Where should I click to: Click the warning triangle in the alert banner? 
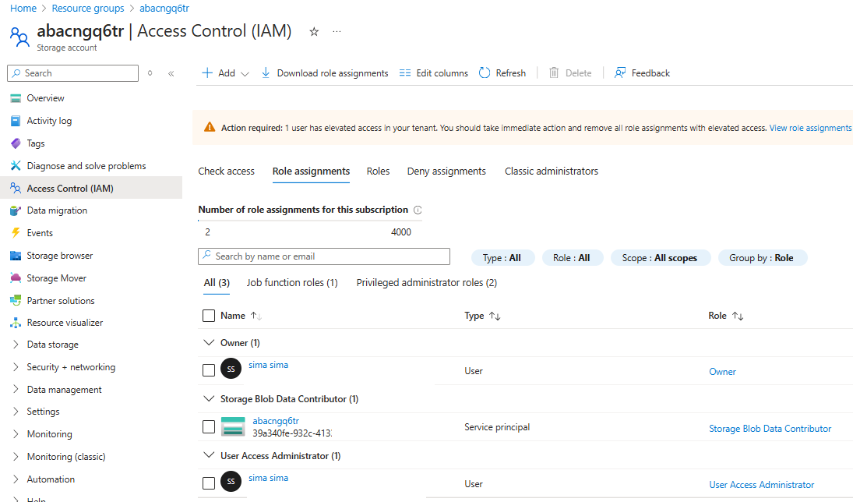pos(210,127)
